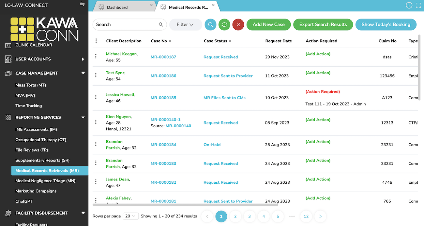Viewport: 424px width, 226px height.
Task: Click the fullscreen icon at top right
Action: (418, 5)
